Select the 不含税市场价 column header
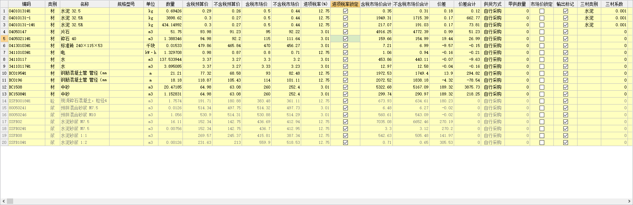The image size is (633, 205). tap(286, 4)
